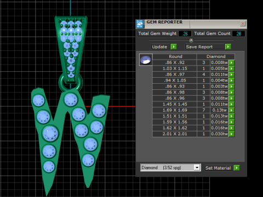Click the green arrow beside Update
The height and width of the screenshot is (197, 263).
(174, 47)
